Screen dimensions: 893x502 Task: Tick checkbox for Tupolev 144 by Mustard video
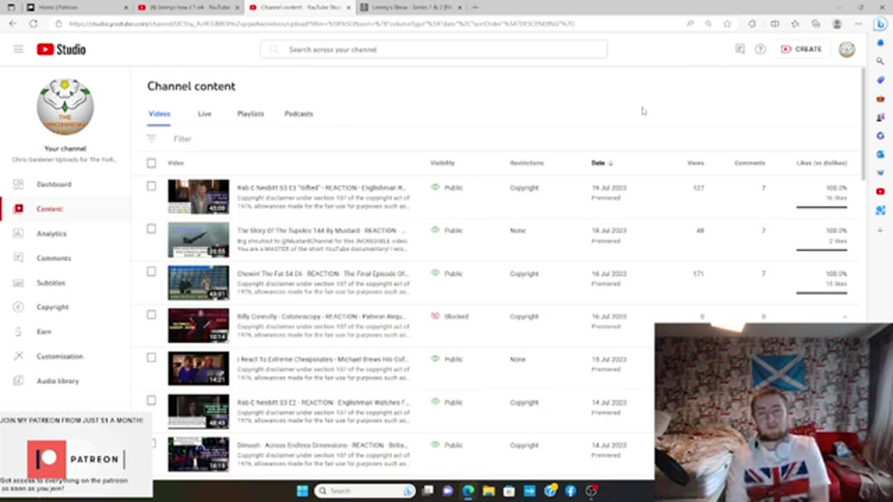(151, 229)
